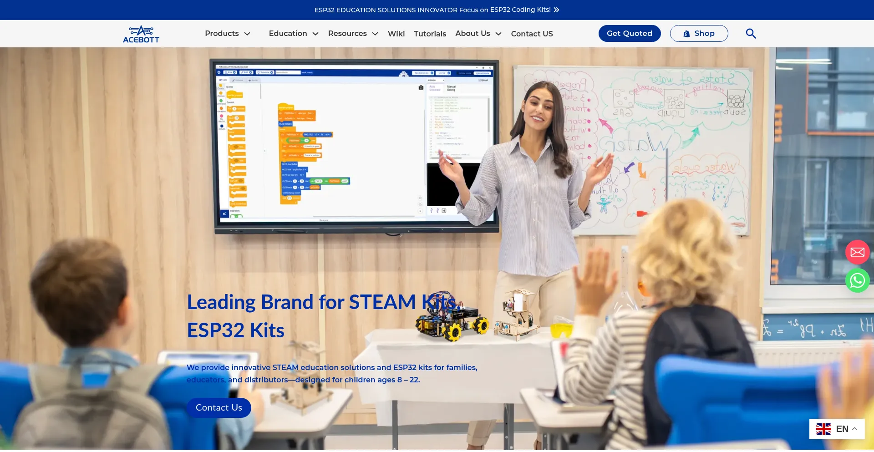Click the shopping bag icon in Shop button
This screenshot has height=452, width=874.
tap(686, 34)
